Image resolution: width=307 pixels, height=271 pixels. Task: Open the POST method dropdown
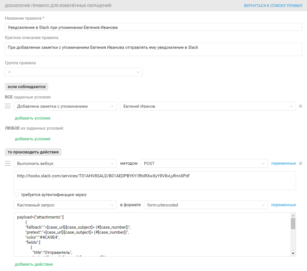pyautogui.click(x=204, y=164)
